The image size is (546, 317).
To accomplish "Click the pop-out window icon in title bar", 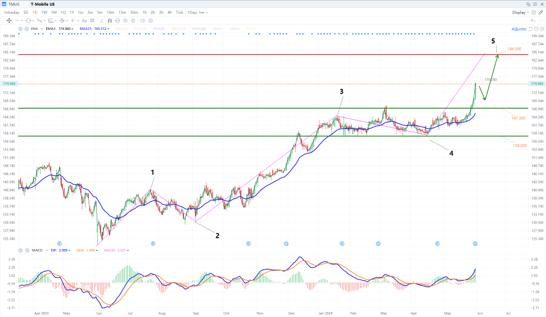I will (529, 4).
